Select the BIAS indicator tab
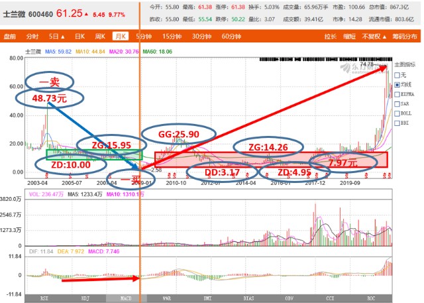Image resolution: width=424 pixels, height=303 pixels. point(248,298)
